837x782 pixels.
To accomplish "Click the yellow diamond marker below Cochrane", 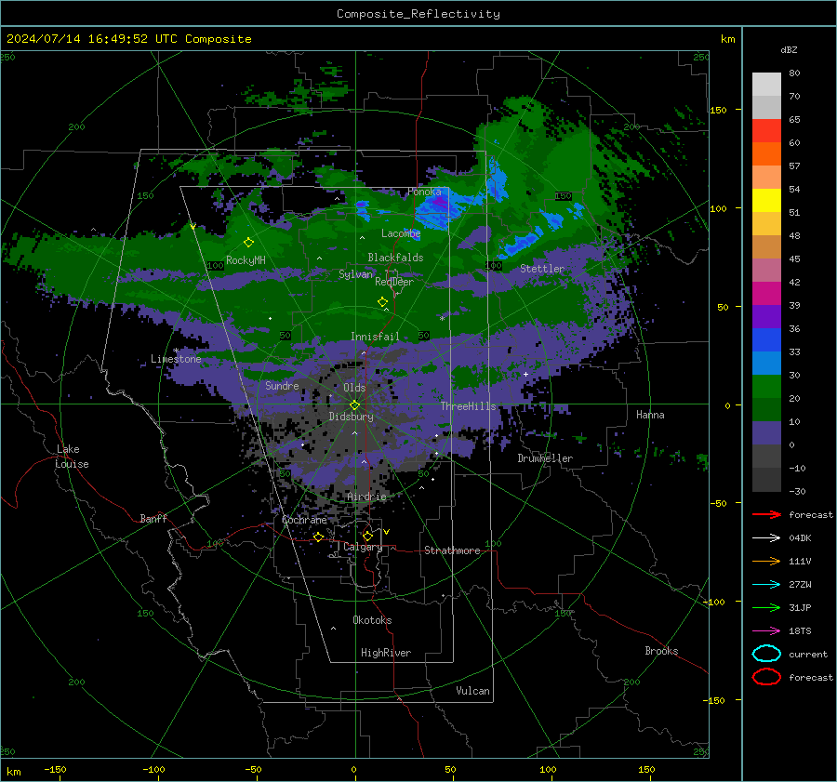I will point(318,537).
